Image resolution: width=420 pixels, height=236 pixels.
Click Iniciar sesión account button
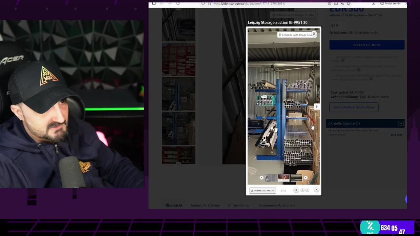(x=390, y=4)
